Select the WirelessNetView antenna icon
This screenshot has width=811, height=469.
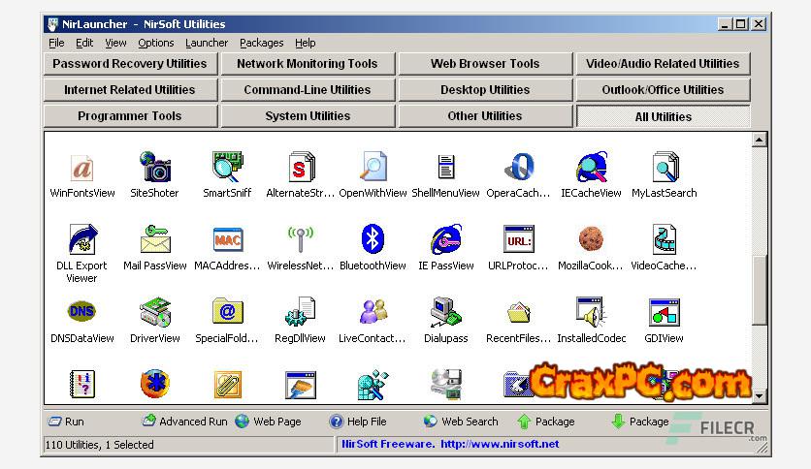click(x=300, y=238)
